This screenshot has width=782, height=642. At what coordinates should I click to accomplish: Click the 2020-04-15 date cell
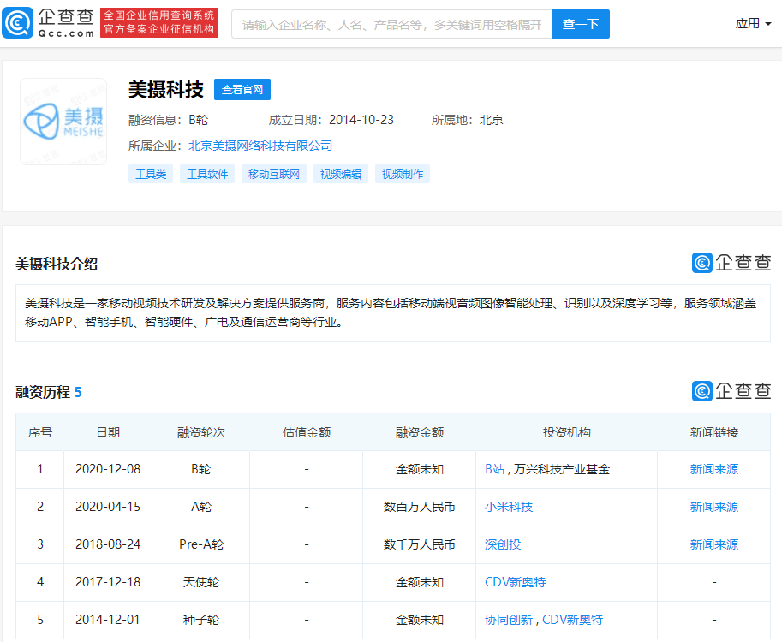click(x=108, y=507)
